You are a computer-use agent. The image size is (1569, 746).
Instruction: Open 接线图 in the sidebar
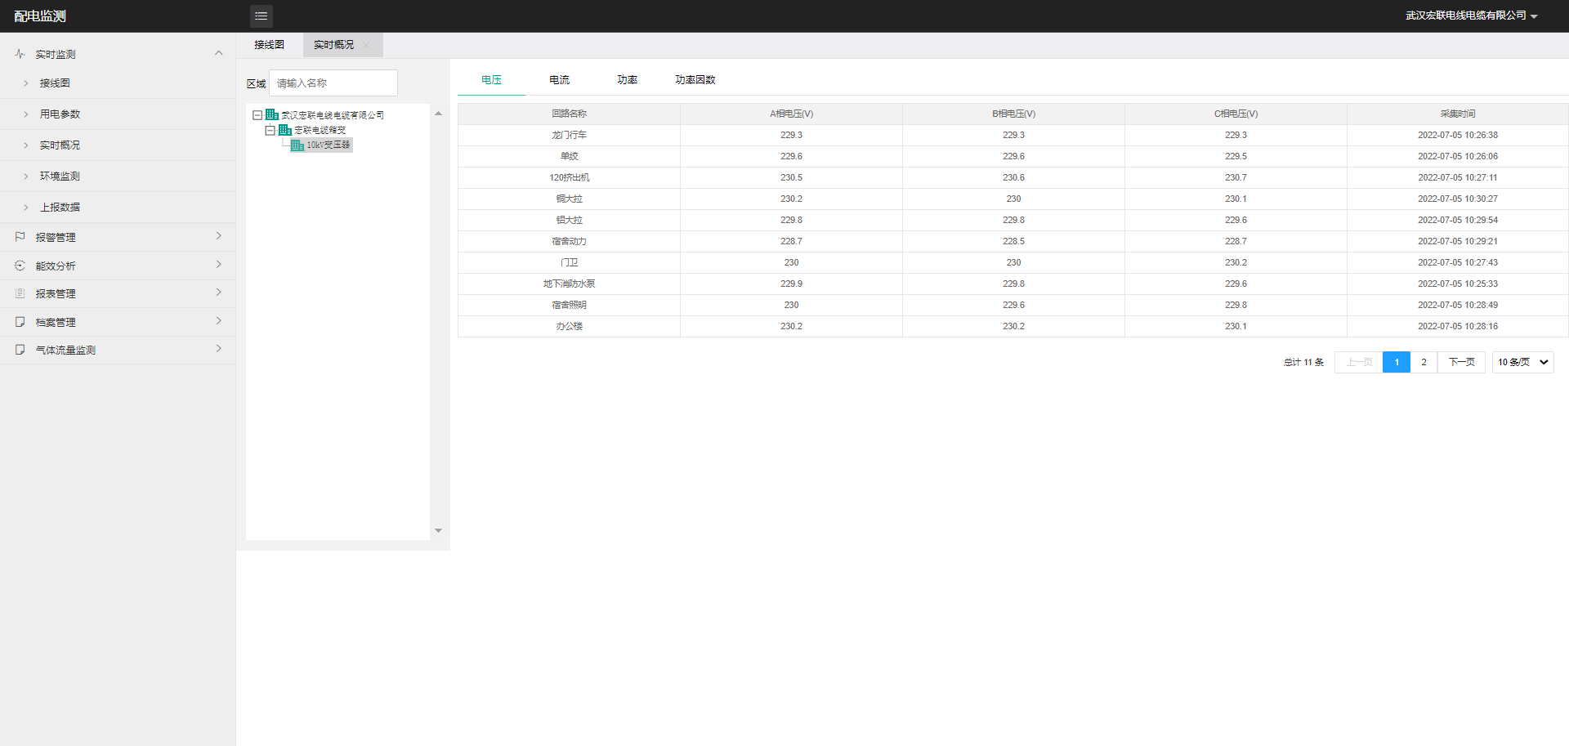[x=55, y=83]
